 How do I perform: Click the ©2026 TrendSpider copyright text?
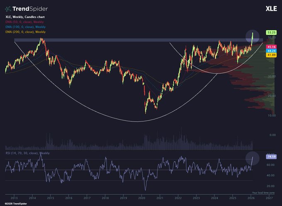coord(16,204)
